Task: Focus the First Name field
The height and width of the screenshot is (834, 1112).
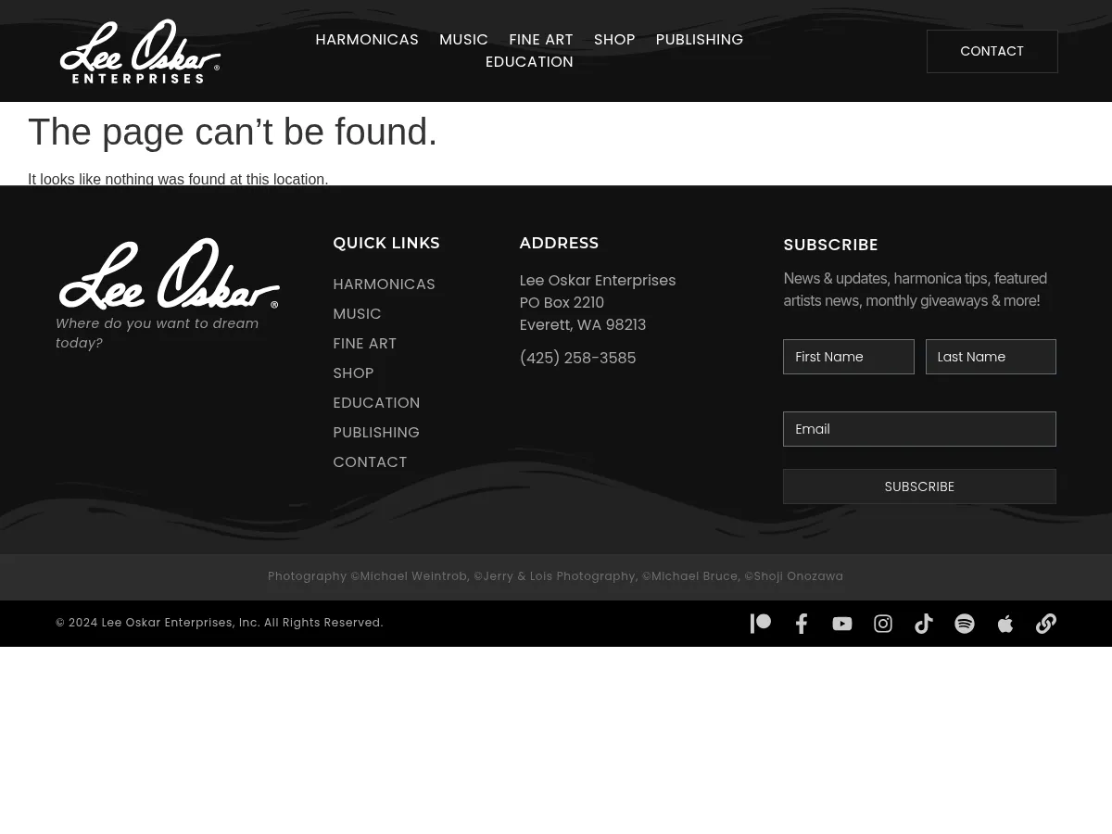Action: [849, 357]
